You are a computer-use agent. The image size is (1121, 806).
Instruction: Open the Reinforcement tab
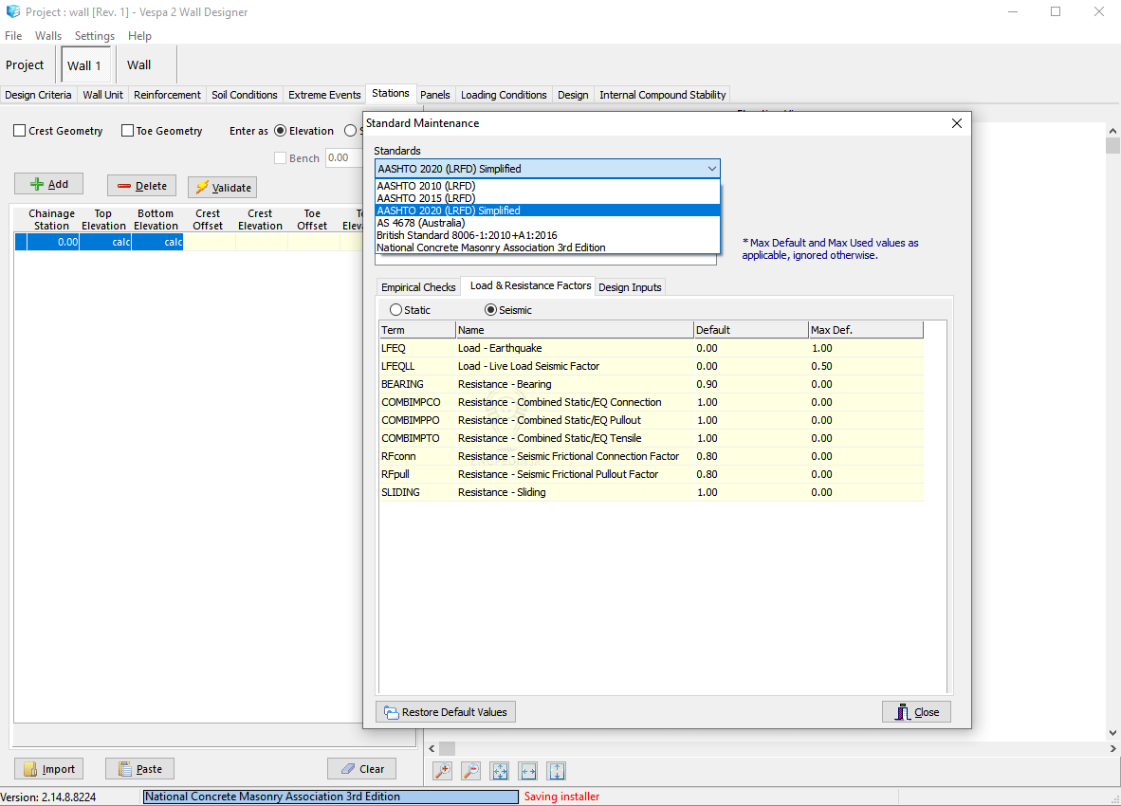click(x=167, y=95)
